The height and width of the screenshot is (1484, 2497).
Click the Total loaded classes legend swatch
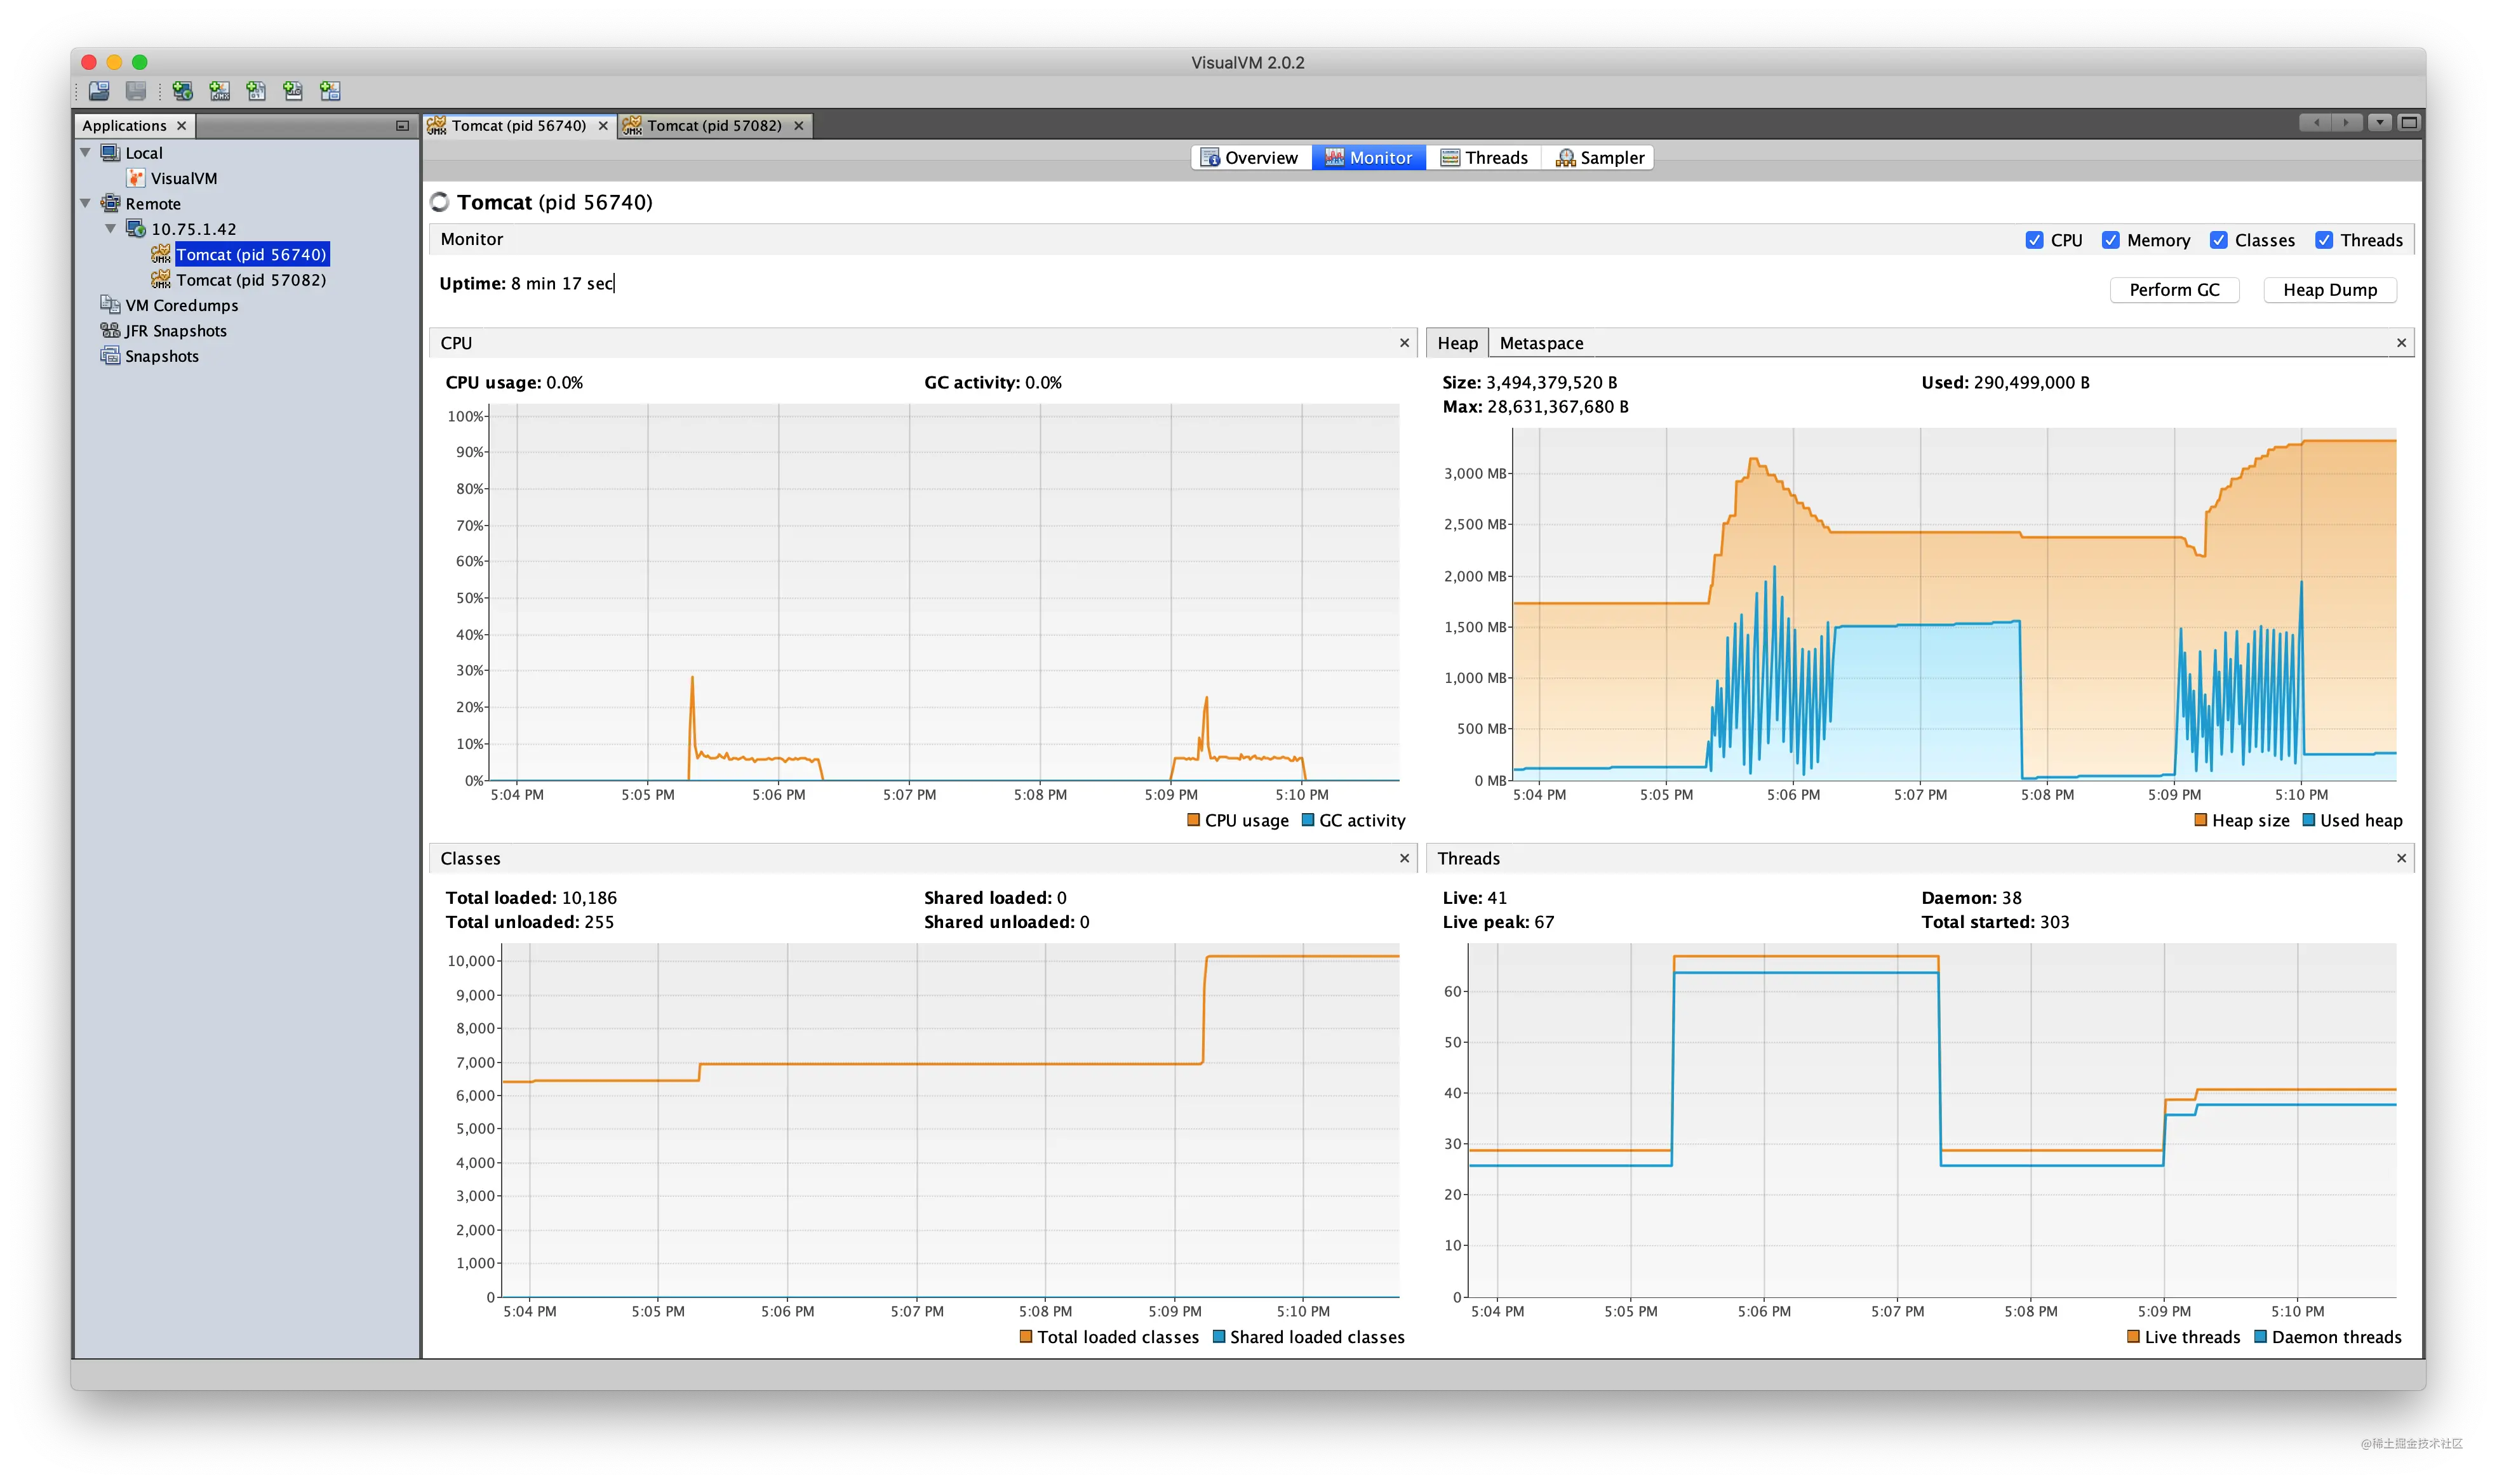point(1026,1337)
